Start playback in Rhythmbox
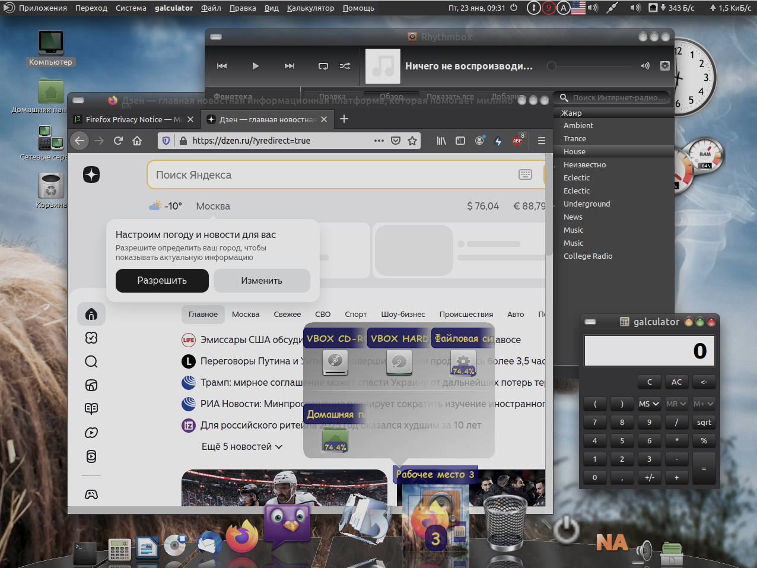 (256, 66)
